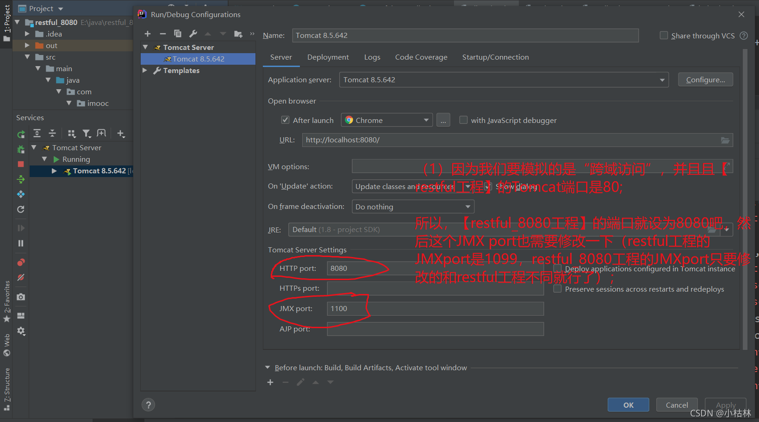
Task: Add service with plus icon
Action: coord(121,134)
